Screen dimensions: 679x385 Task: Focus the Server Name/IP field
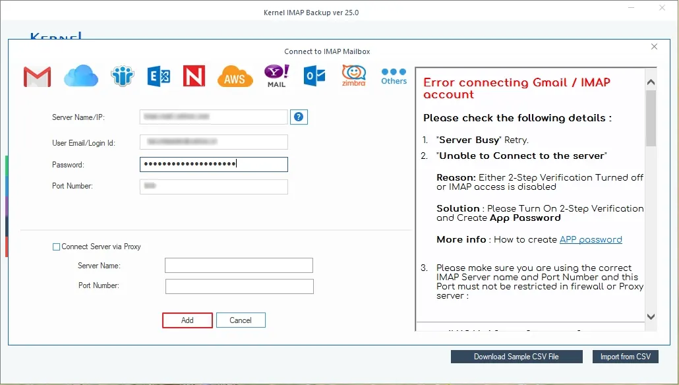click(x=214, y=117)
